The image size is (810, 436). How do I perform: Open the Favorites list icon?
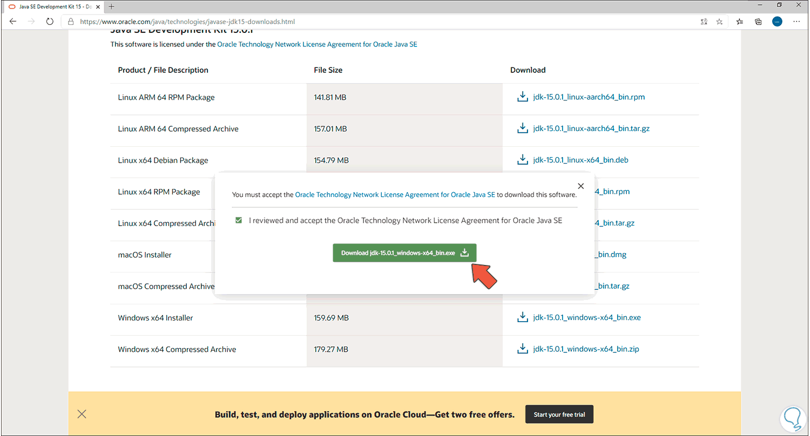coord(740,22)
